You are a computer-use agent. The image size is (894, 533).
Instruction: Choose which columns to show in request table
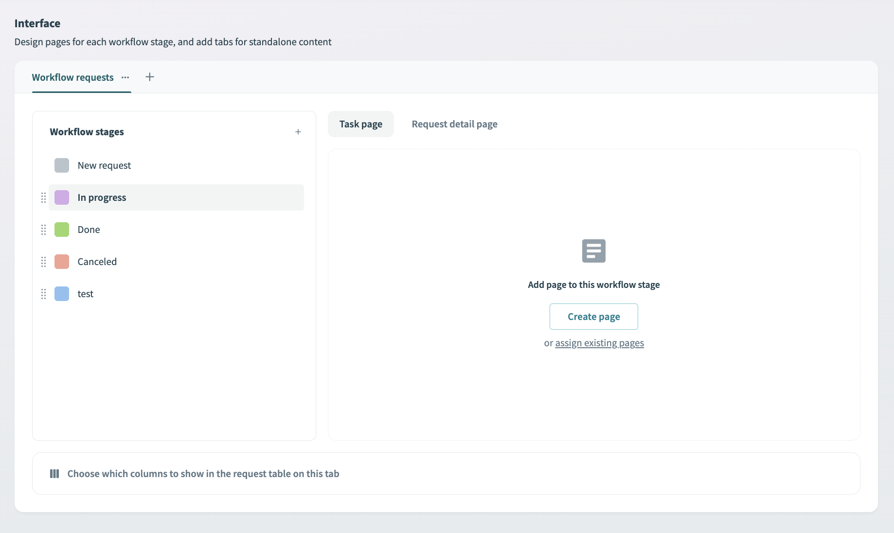(x=203, y=473)
